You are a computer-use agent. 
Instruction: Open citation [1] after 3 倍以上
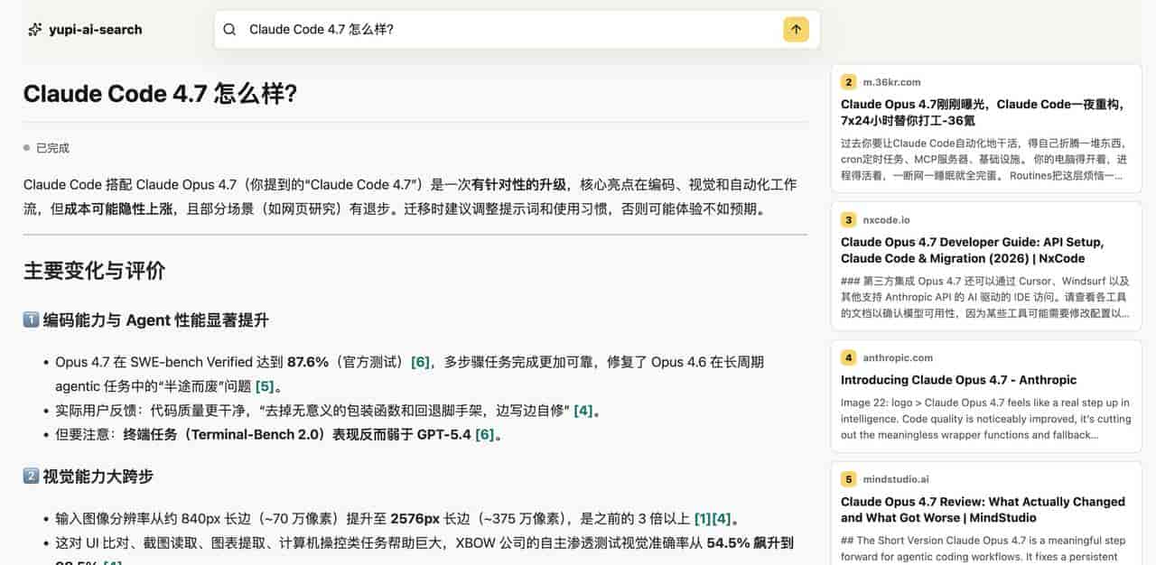tap(703, 519)
